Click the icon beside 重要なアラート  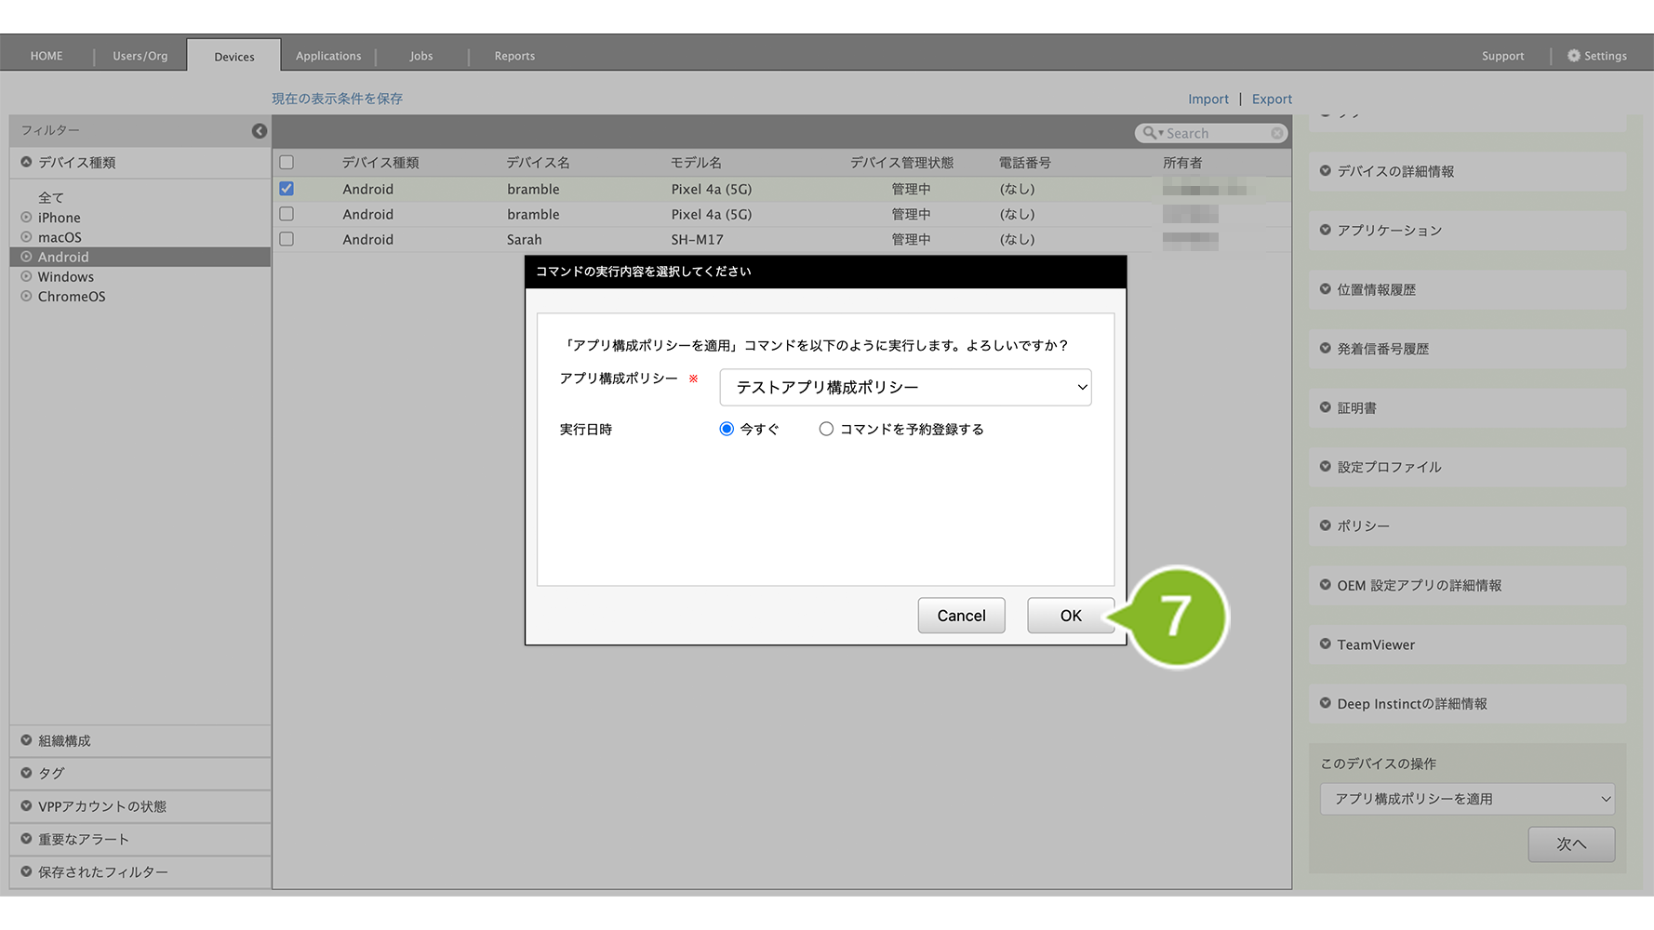[26, 839]
